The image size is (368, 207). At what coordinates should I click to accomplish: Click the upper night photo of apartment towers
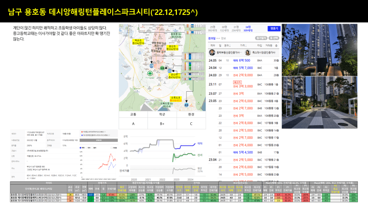(320, 50)
